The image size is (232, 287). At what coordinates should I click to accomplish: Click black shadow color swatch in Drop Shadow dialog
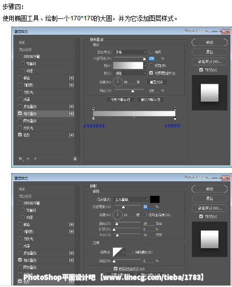(x=155, y=199)
